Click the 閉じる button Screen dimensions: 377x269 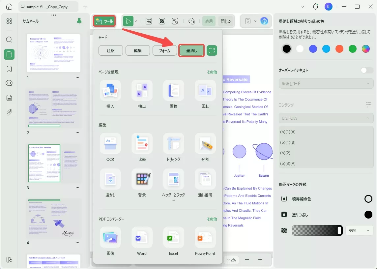pyautogui.click(x=226, y=21)
